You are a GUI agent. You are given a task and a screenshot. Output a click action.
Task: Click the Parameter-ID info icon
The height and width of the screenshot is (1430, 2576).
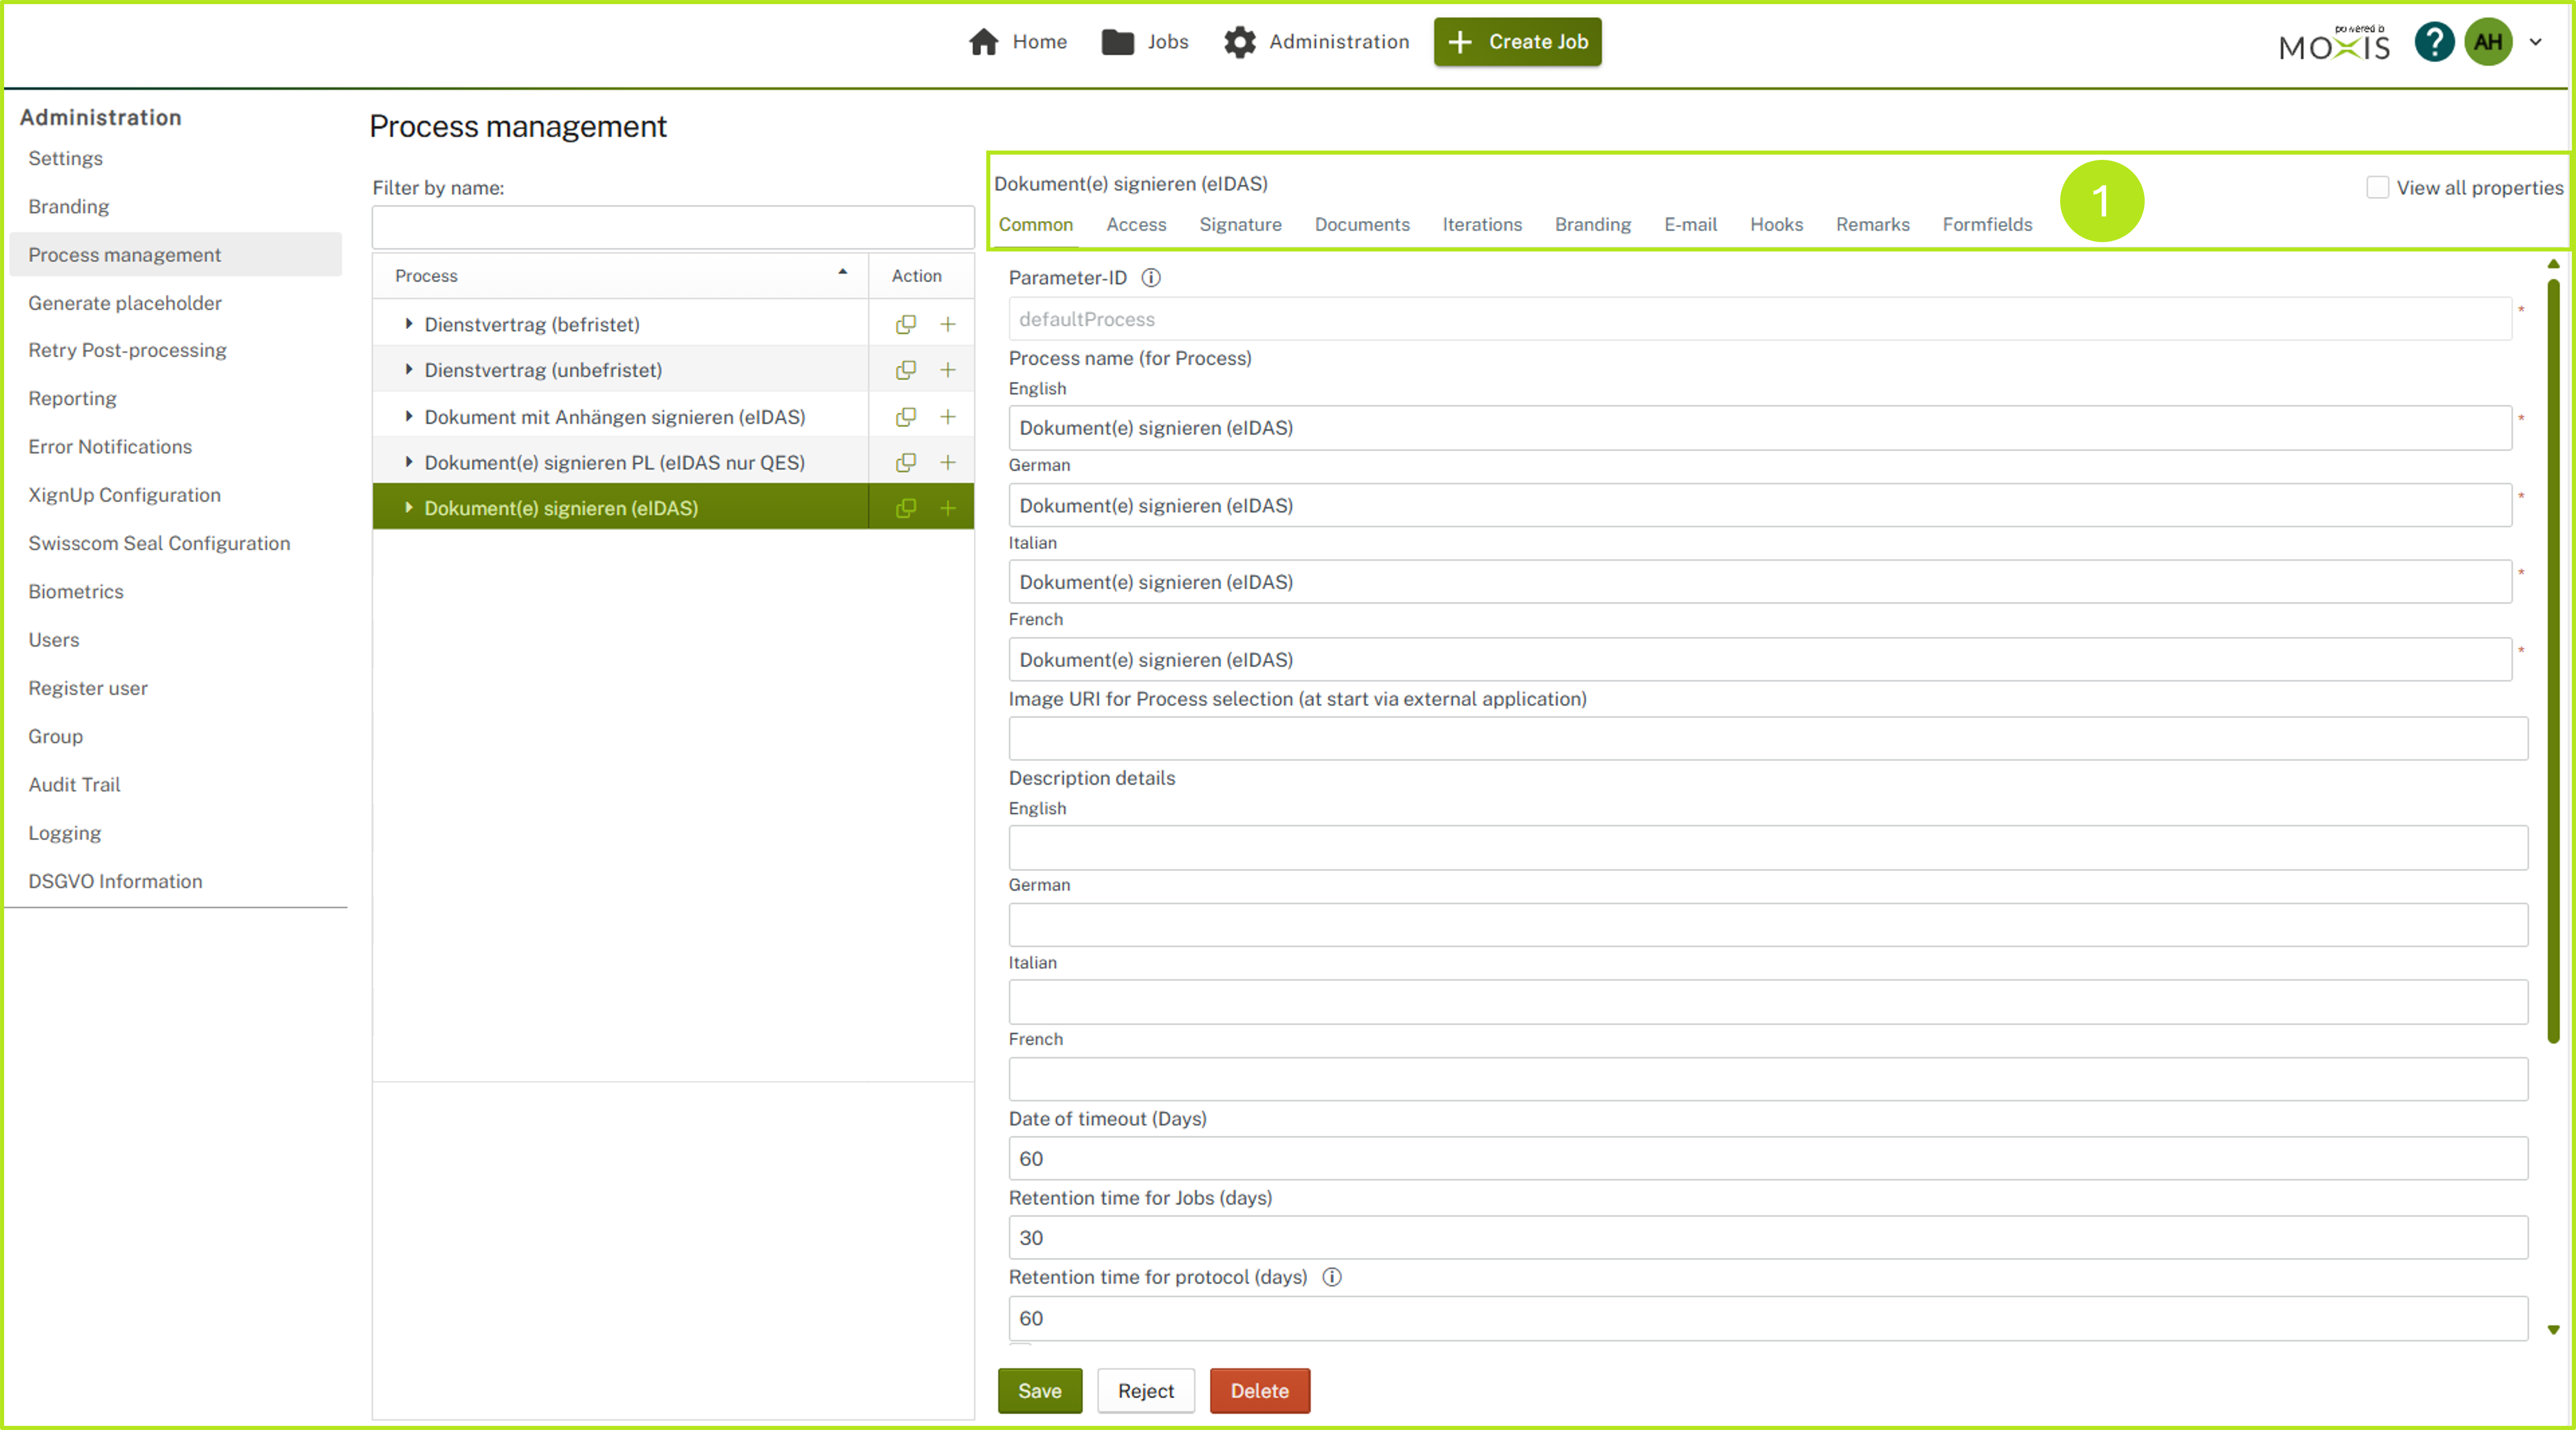pyautogui.click(x=1151, y=278)
